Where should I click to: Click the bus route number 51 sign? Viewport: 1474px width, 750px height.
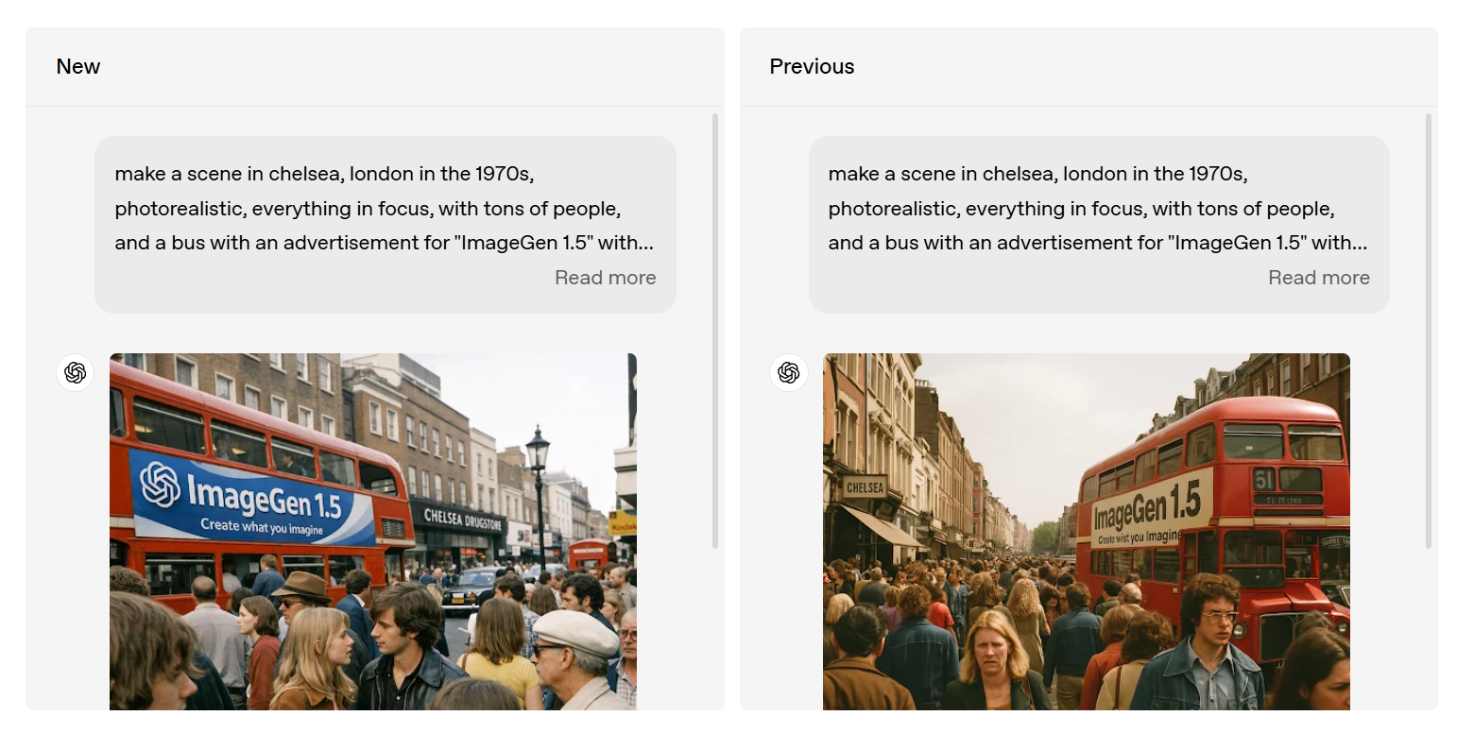1264,480
